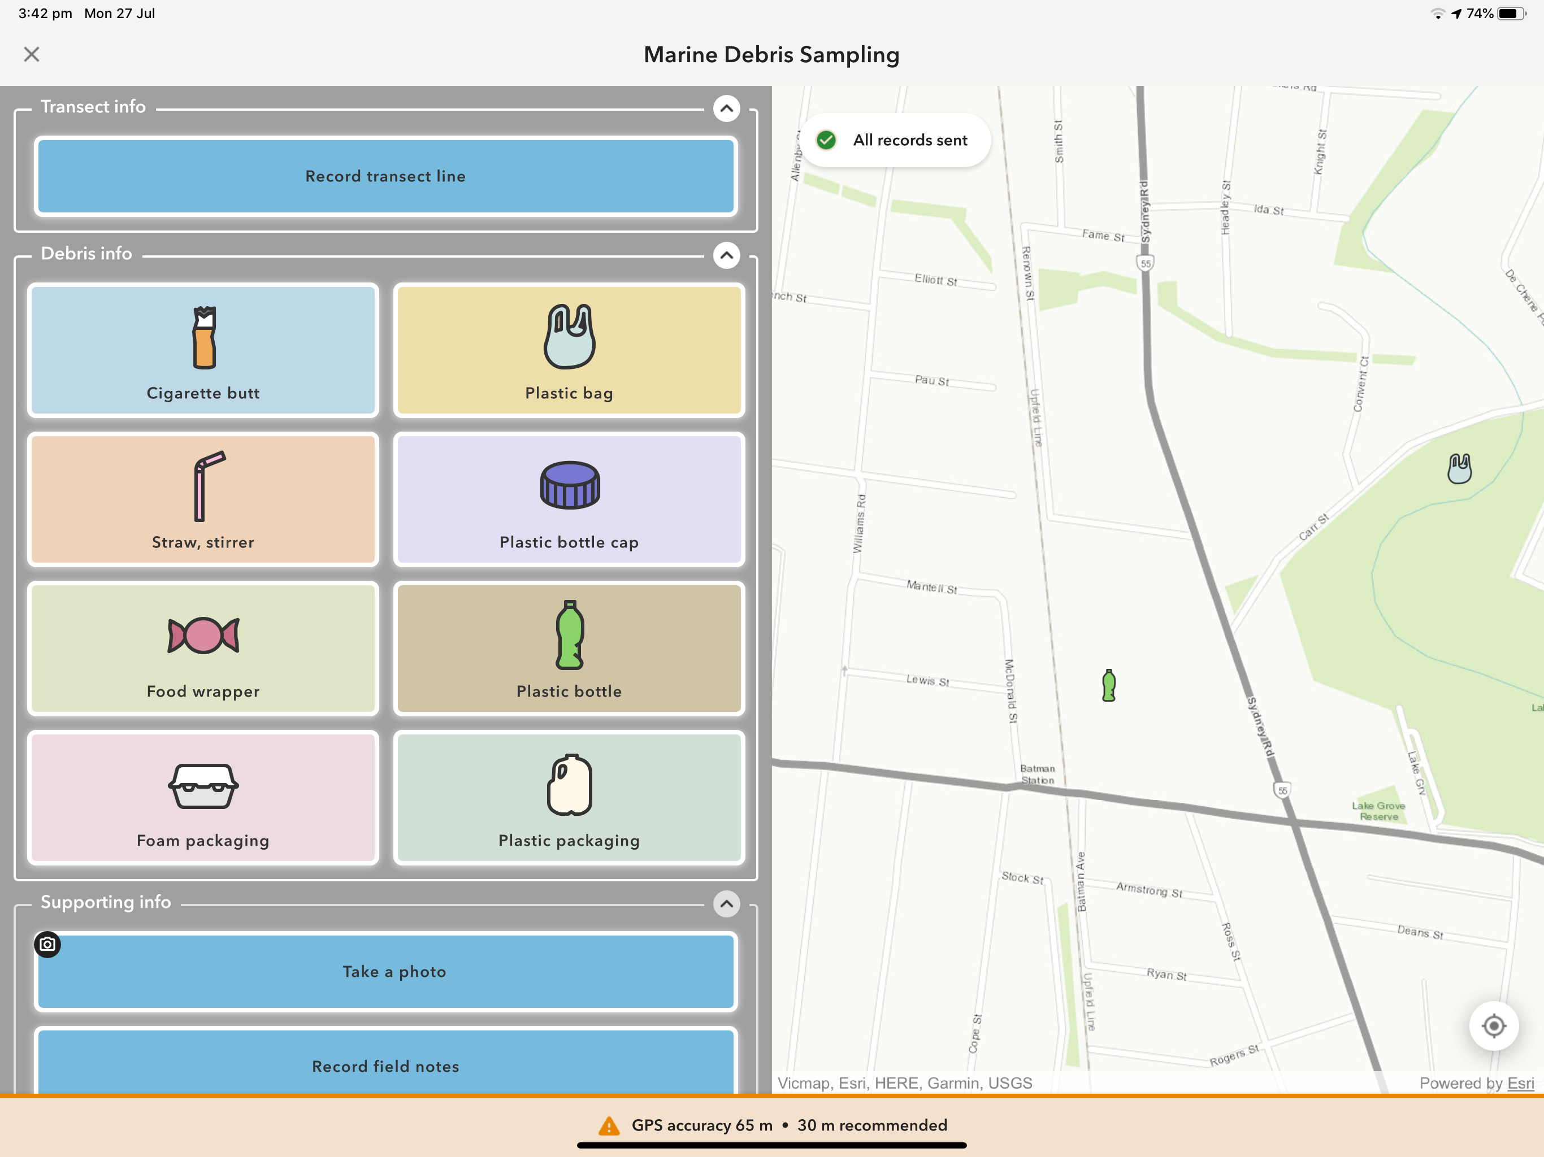Tap the 3:42 pm clock
Viewport: 1544px width, 1157px height.
[x=45, y=13]
